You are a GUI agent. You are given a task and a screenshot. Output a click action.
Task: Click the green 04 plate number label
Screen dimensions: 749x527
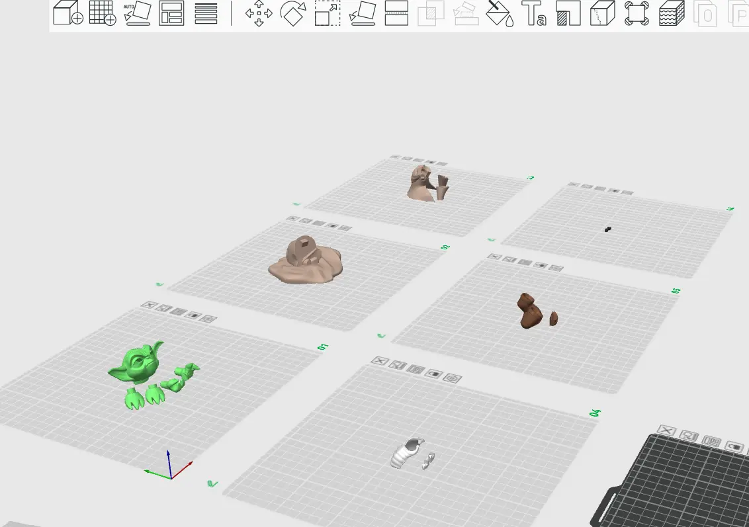[595, 413]
